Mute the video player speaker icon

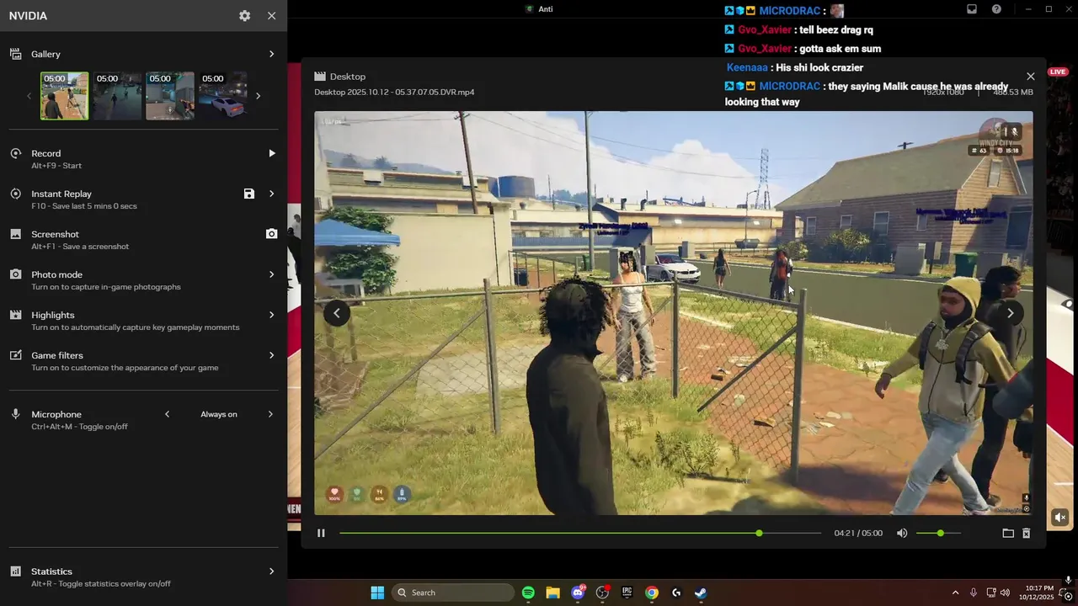coord(902,533)
